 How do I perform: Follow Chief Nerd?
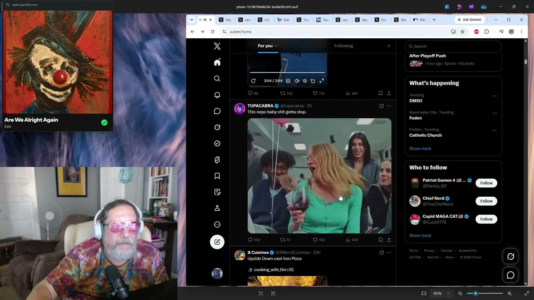[x=486, y=201]
